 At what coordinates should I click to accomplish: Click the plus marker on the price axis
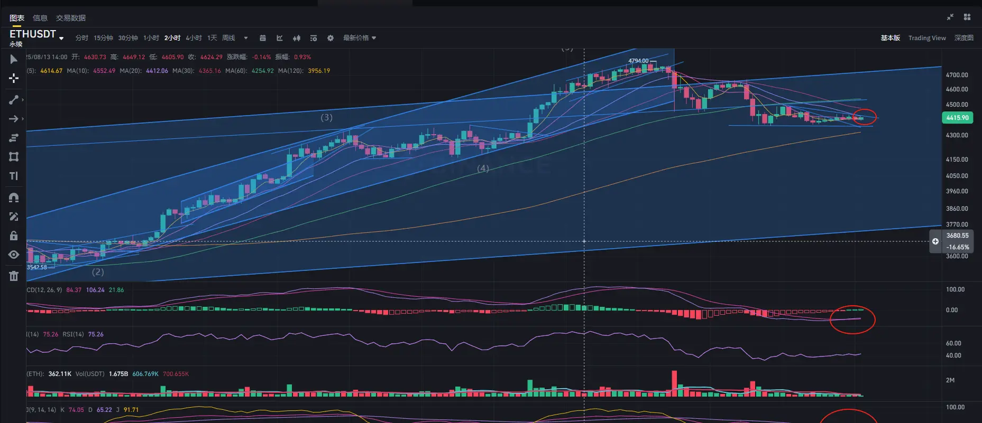935,241
